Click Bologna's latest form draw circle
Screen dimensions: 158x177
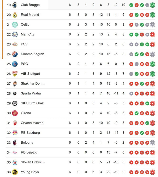[x=152, y=143]
